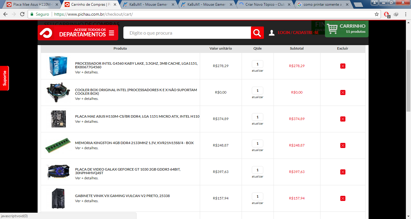Edit quantity field for Processador Intel G4560

coord(258,64)
